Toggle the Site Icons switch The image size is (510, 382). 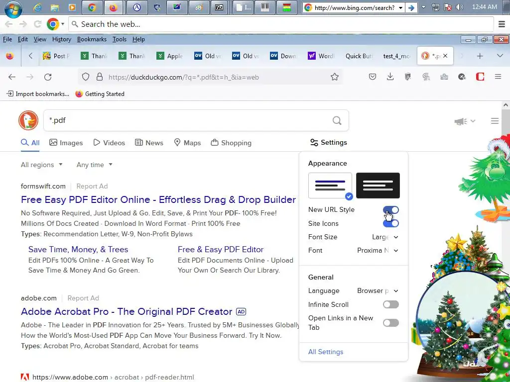click(390, 223)
